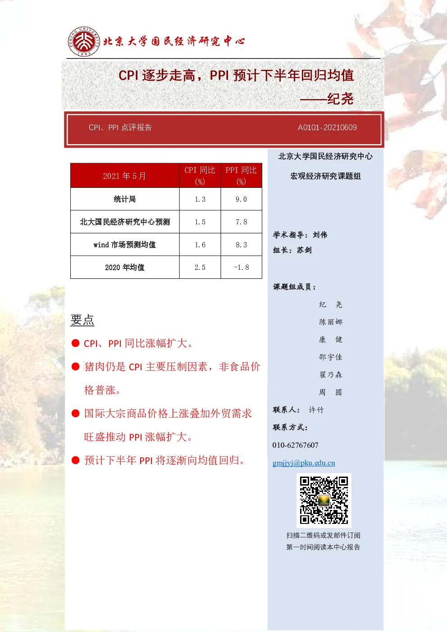
Task: Click phone number 010-62767607
Action: (x=295, y=445)
